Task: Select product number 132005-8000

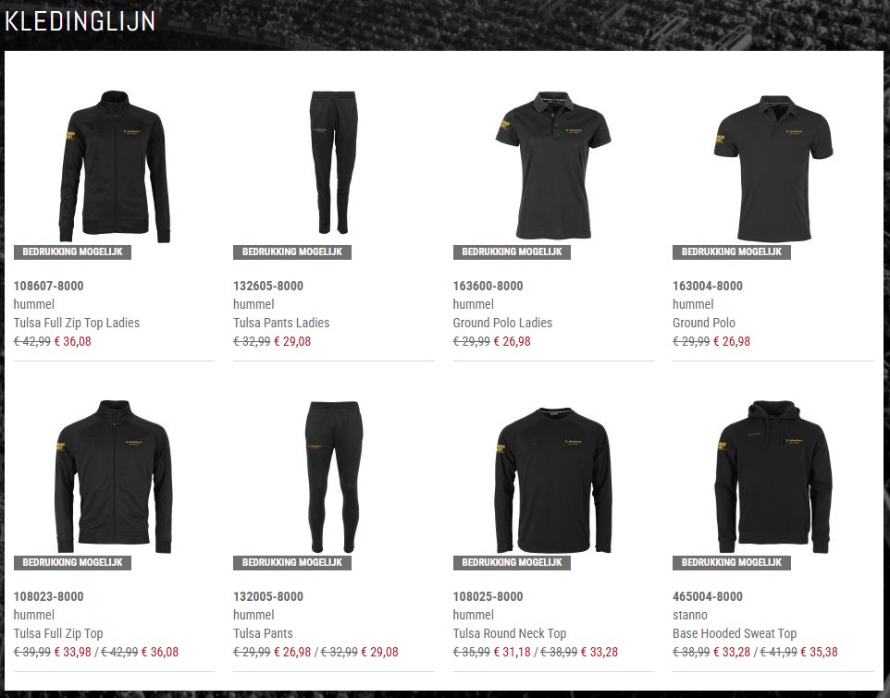Action: click(x=268, y=596)
